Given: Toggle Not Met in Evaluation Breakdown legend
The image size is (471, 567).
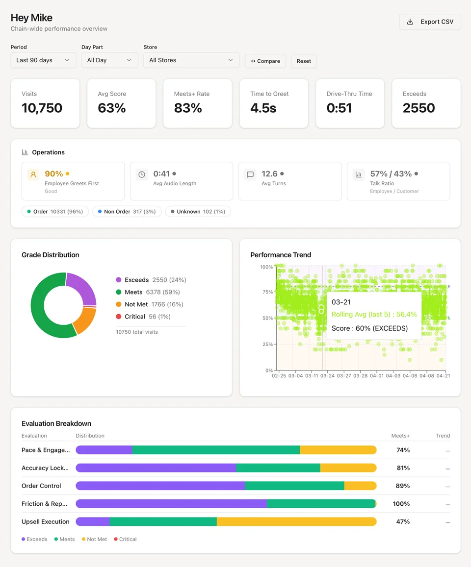Looking at the screenshot, I should pos(94,539).
